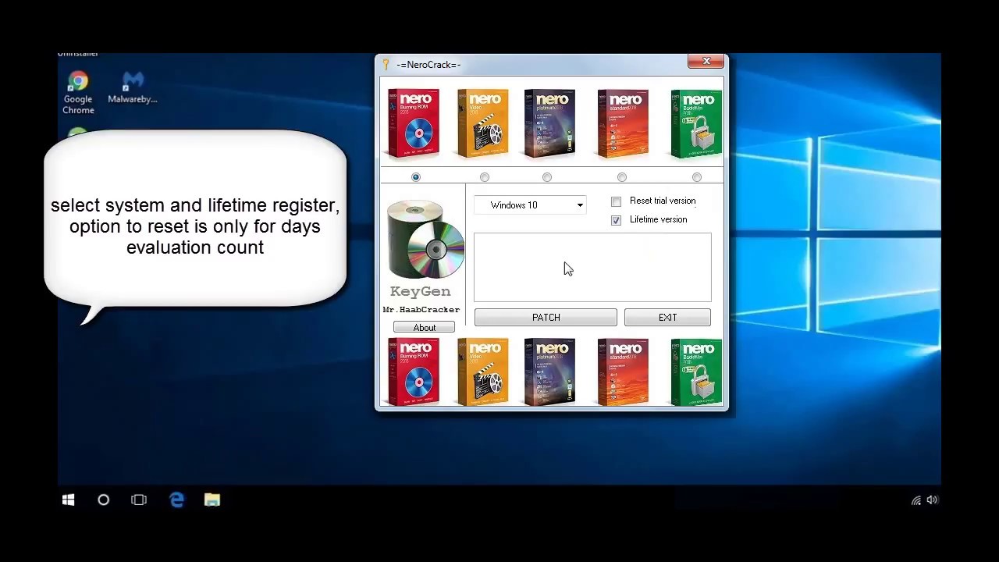The width and height of the screenshot is (999, 562).
Task: Expand the Windows 10 system dropdown
Action: pos(530,205)
